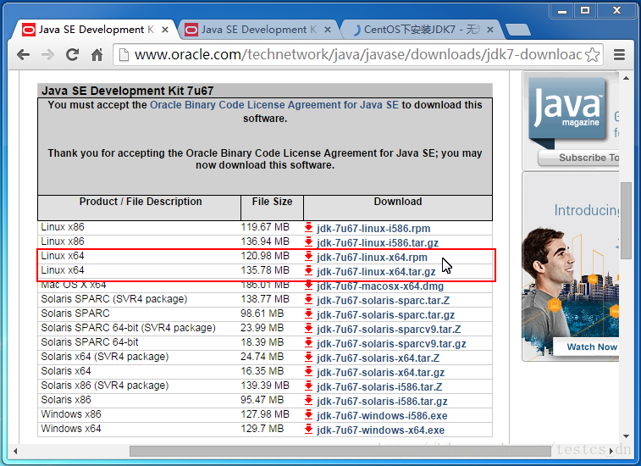Download jdk-7u67-macosx-x64.dmg link
The image size is (641, 466).
point(380,286)
